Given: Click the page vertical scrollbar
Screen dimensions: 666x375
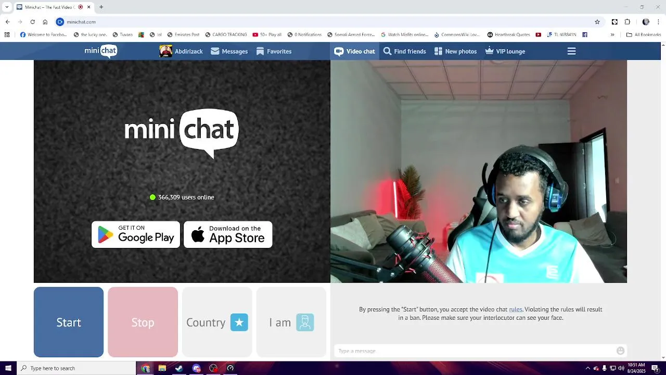Looking at the screenshot, I should tap(663, 201).
